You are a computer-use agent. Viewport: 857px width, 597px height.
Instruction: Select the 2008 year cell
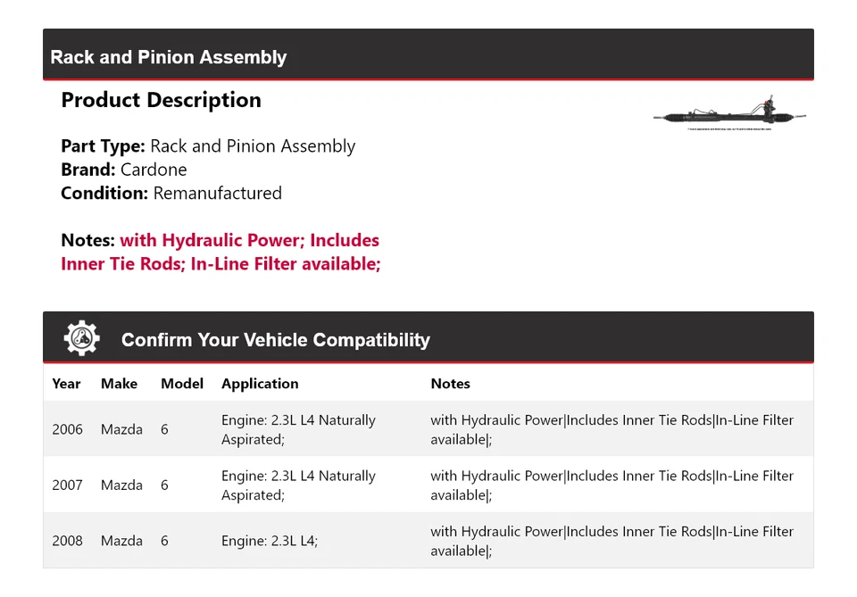pyautogui.click(x=67, y=541)
